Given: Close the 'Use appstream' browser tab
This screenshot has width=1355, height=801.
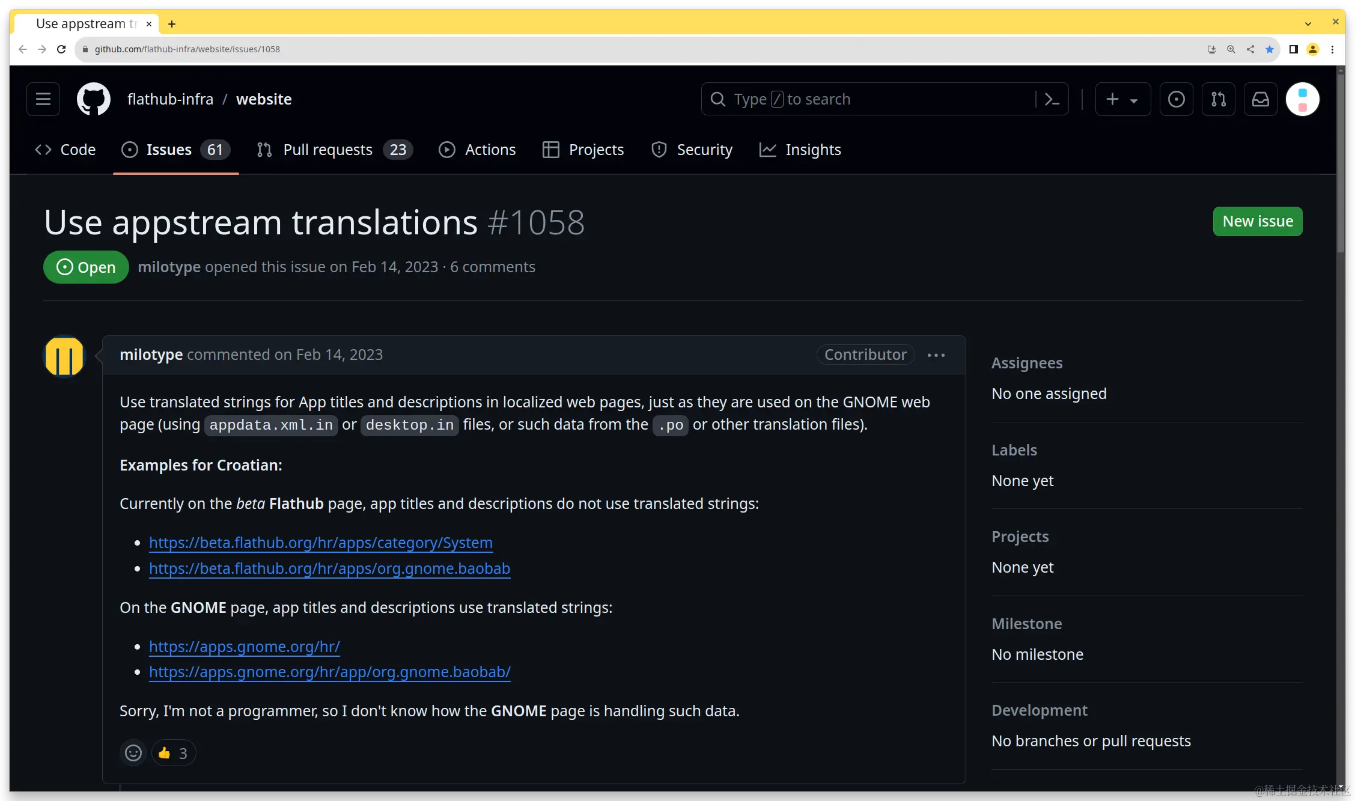Looking at the screenshot, I should pos(149,24).
